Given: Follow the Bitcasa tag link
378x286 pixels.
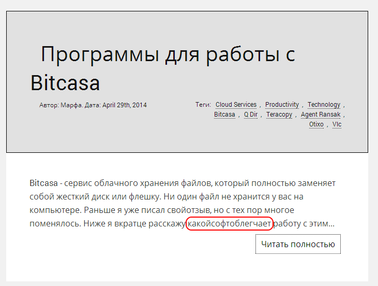Looking at the screenshot, I should [x=224, y=115].
